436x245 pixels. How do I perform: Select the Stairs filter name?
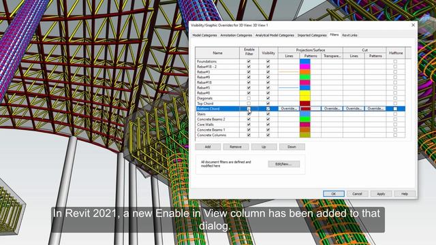click(x=202, y=114)
